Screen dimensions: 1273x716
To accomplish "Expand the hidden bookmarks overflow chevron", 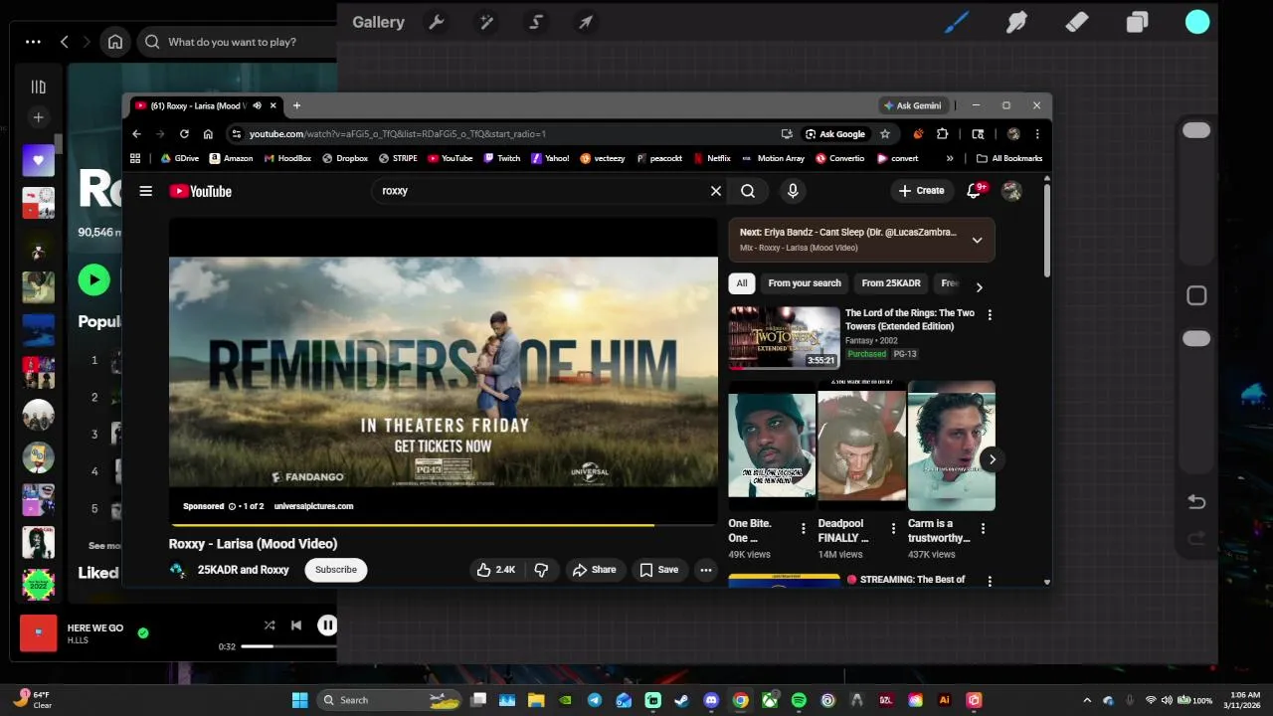I will point(950,158).
